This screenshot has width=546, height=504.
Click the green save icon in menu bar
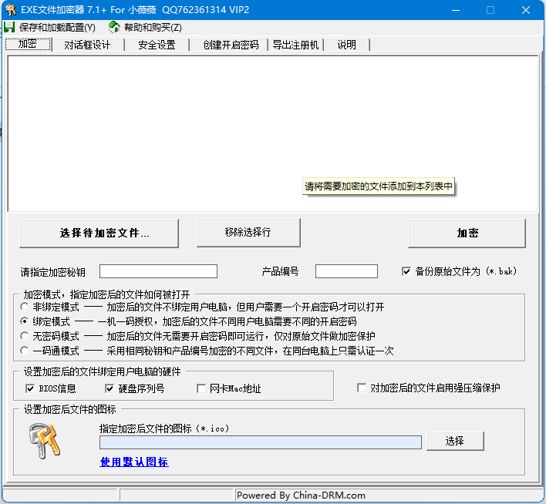9,28
